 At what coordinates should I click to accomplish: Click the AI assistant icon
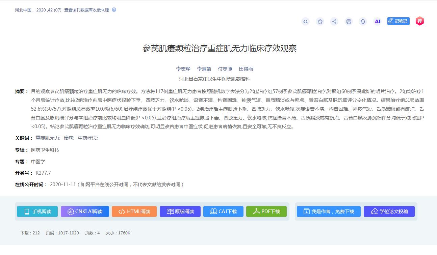(x=377, y=22)
